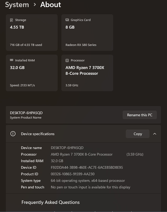Screen dimensions: 167x212
Task: Click the Product ID value
Action: pyautogui.click(x=73, y=174)
